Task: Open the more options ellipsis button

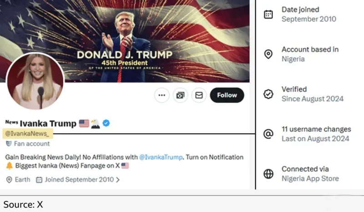Action: (x=162, y=95)
